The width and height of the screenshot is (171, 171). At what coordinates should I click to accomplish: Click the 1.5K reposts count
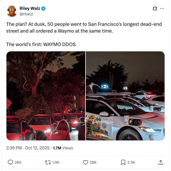[x=56, y=163]
